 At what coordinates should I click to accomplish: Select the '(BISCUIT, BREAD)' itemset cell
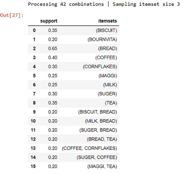tap(97, 112)
